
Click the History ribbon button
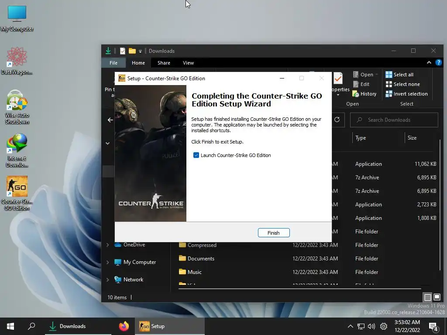click(364, 94)
